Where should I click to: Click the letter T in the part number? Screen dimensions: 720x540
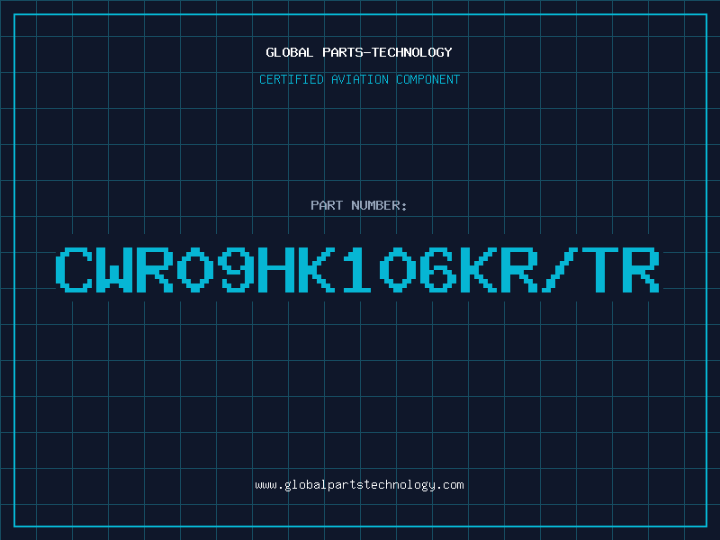(x=600, y=269)
